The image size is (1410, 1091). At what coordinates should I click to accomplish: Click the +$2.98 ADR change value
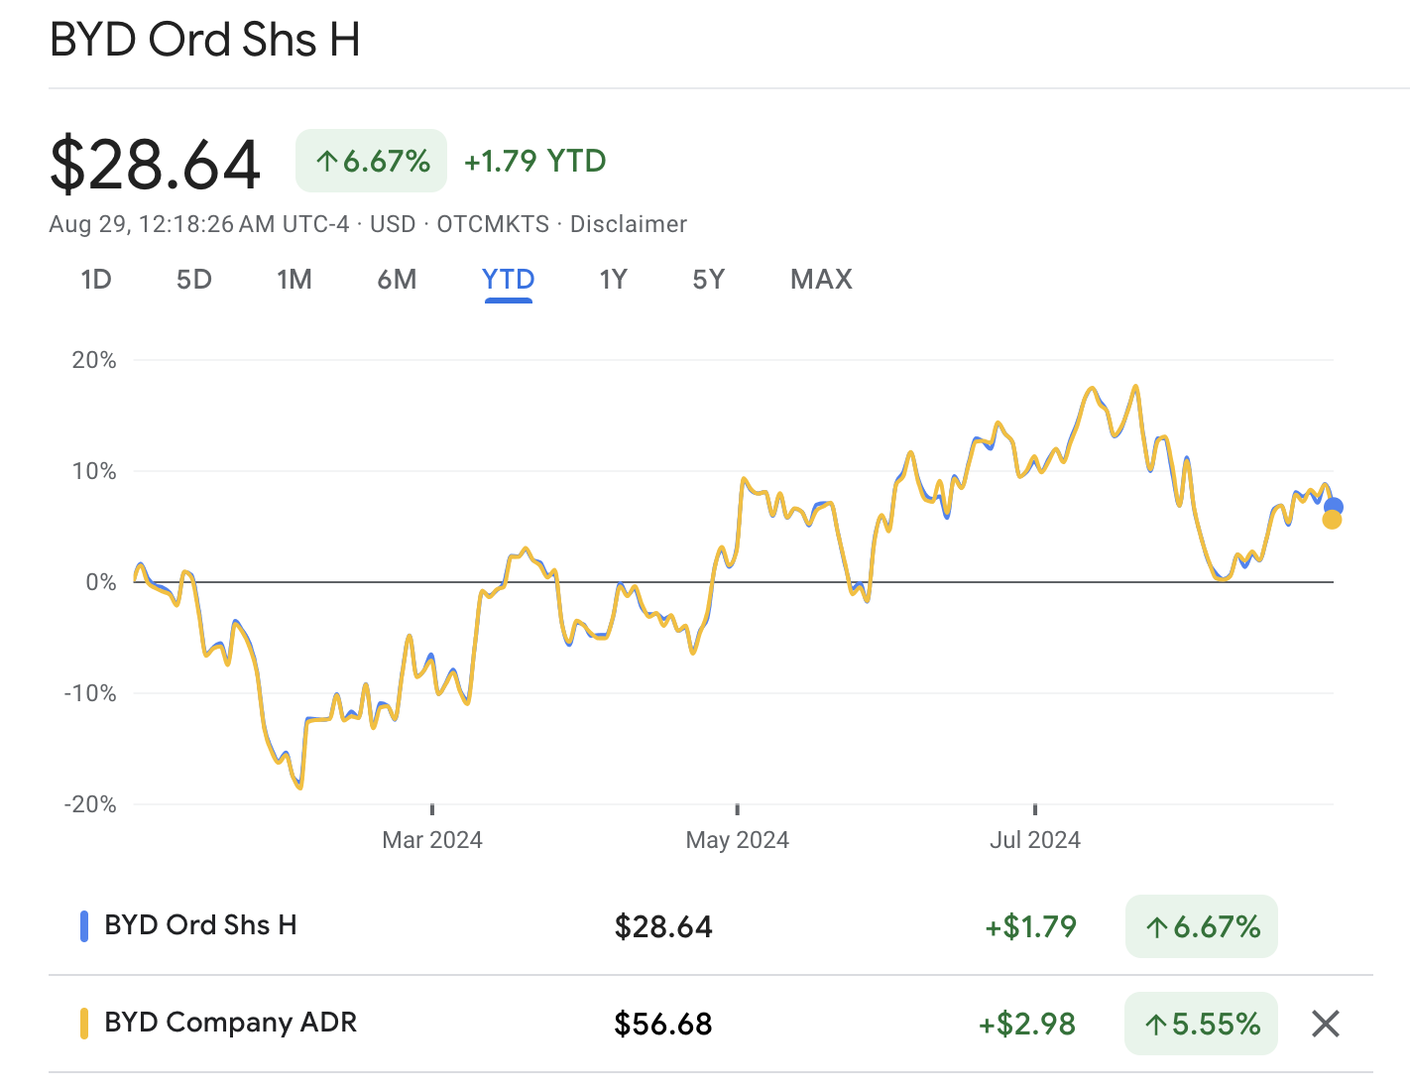pos(1027,1024)
